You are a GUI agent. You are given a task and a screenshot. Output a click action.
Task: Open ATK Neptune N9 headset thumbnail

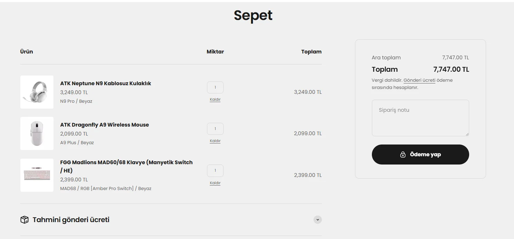click(37, 92)
